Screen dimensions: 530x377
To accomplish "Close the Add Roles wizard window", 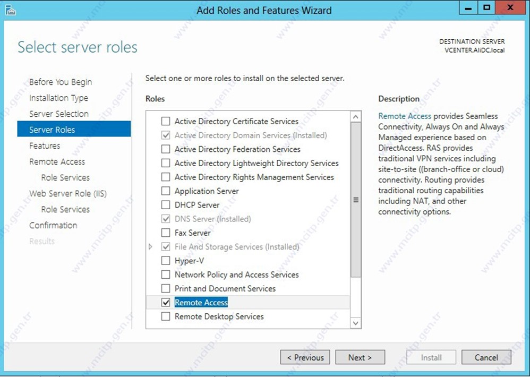I will (x=510, y=8).
